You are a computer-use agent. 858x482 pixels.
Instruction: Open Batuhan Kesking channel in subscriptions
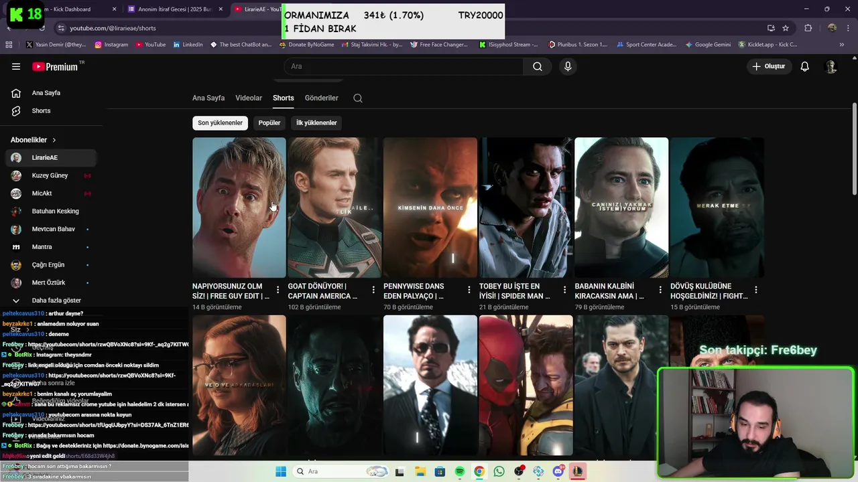coord(51,211)
